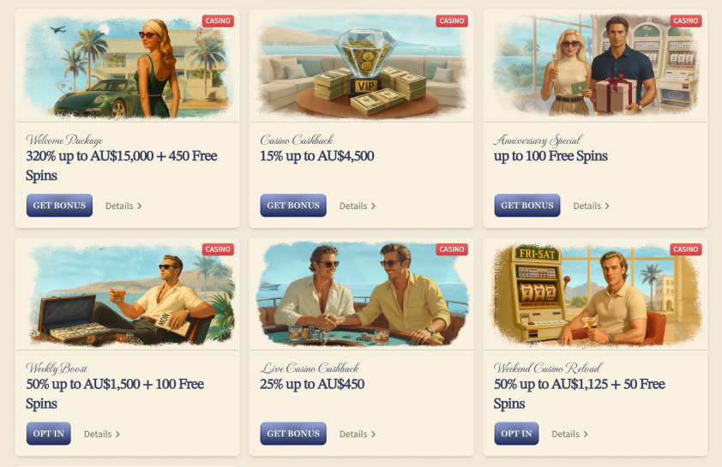Click the CASINO badge on Weekend Casino Reload card
722x467 pixels.
point(686,249)
